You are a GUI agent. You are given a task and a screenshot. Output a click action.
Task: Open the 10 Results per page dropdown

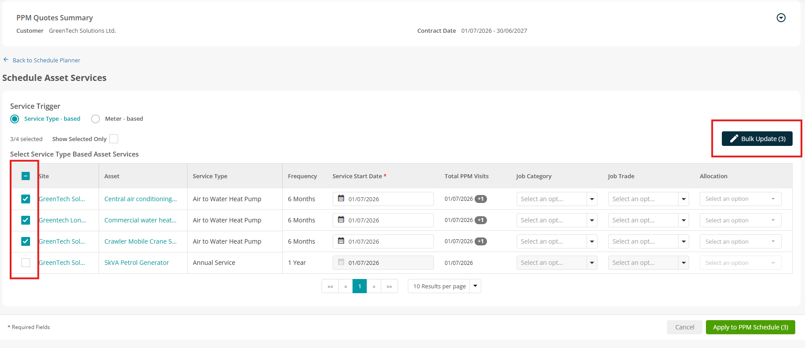[x=445, y=286]
